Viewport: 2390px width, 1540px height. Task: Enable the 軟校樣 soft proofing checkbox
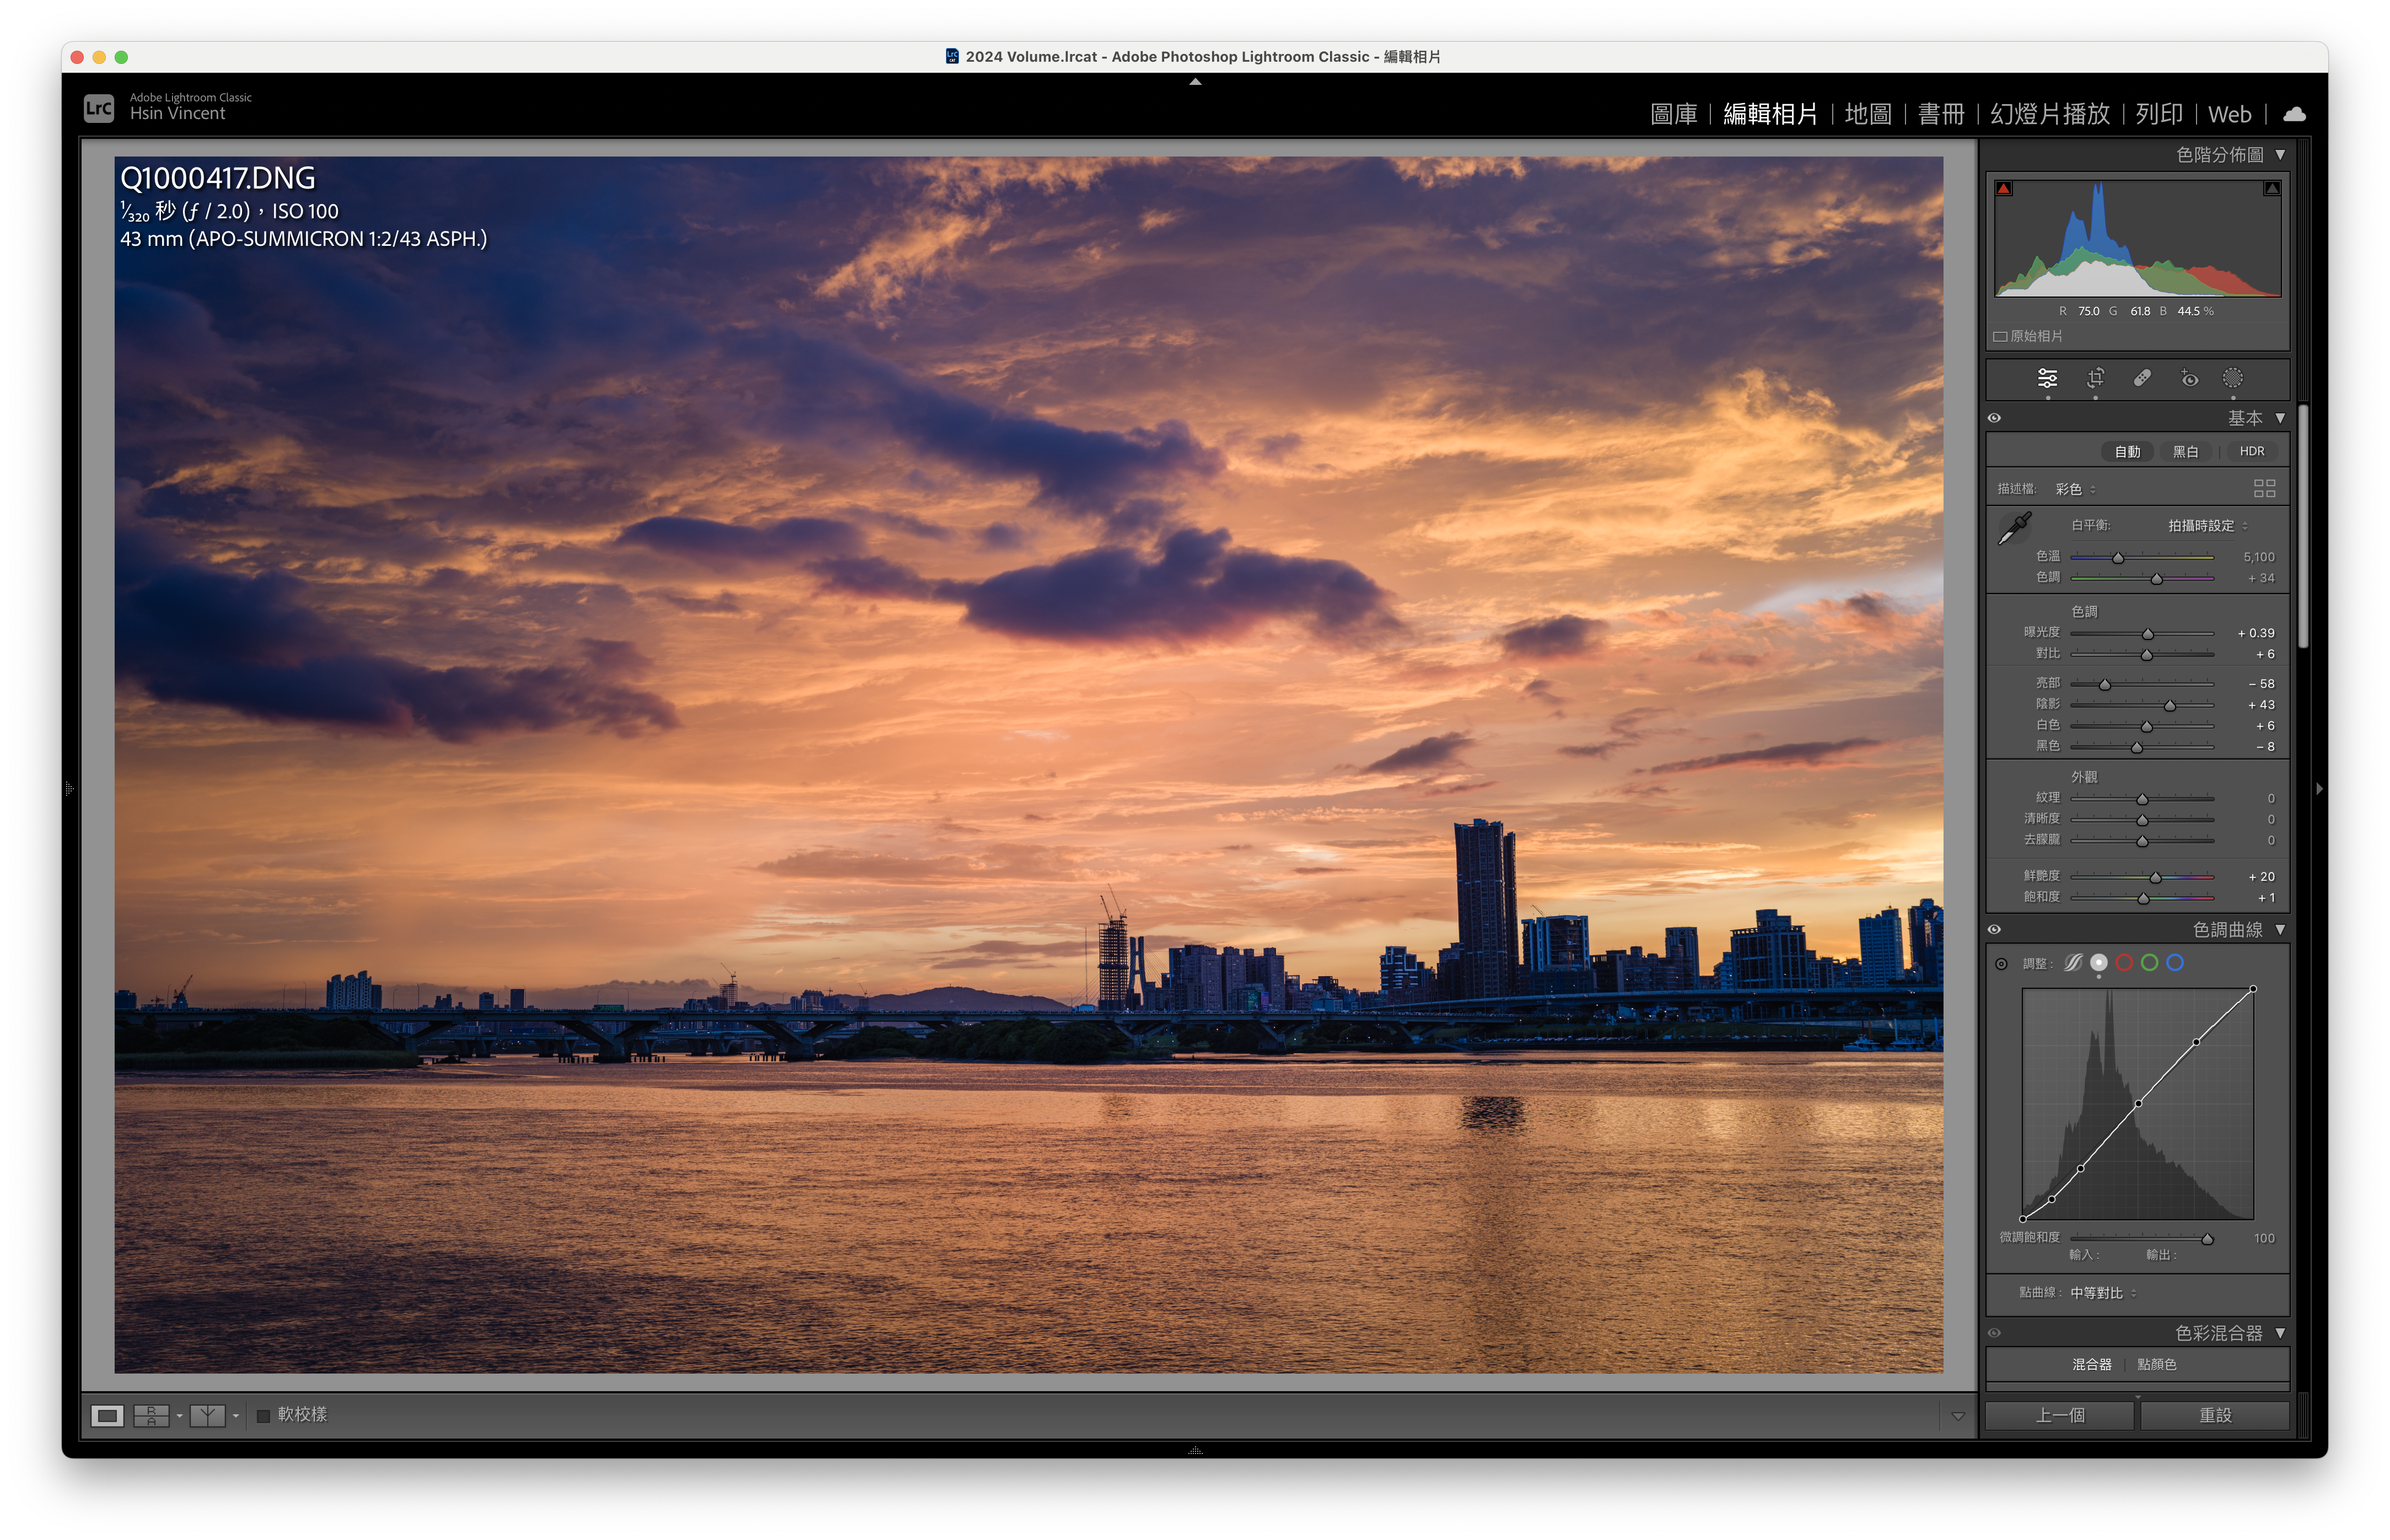pos(264,1415)
